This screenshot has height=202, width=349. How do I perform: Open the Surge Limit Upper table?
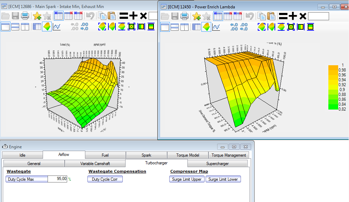coord(186,179)
